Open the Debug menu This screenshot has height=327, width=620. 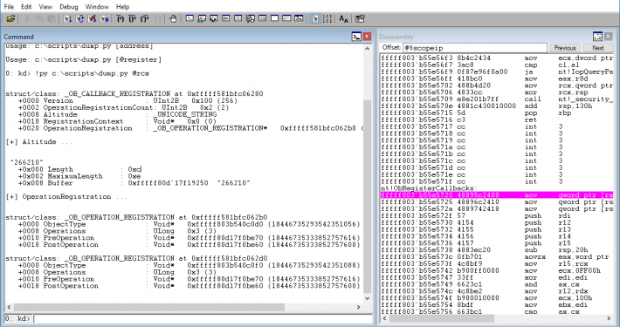pyautogui.click(x=69, y=7)
